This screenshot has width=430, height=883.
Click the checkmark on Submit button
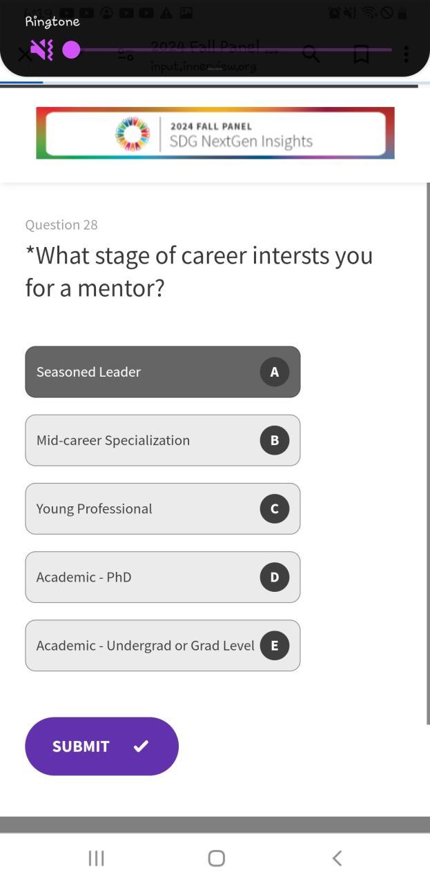click(141, 746)
